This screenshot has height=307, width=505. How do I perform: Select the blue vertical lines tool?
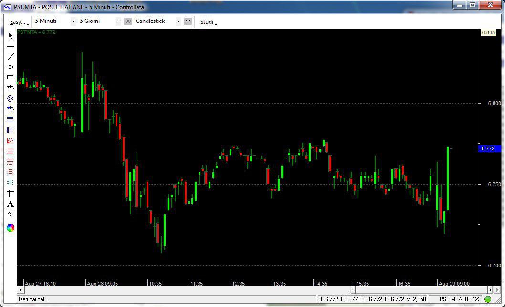click(11, 130)
